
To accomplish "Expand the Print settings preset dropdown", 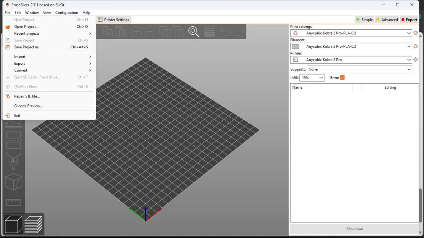I will tap(409, 33).
